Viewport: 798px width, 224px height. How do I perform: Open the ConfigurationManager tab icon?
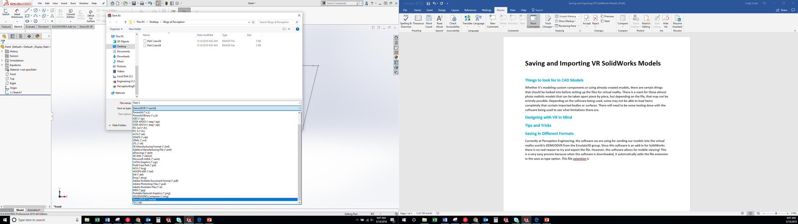(x=21, y=36)
